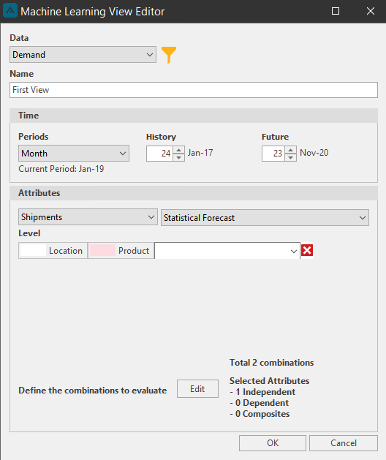Click Edit to define combinations
This screenshot has width=386, height=460.
click(197, 389)
